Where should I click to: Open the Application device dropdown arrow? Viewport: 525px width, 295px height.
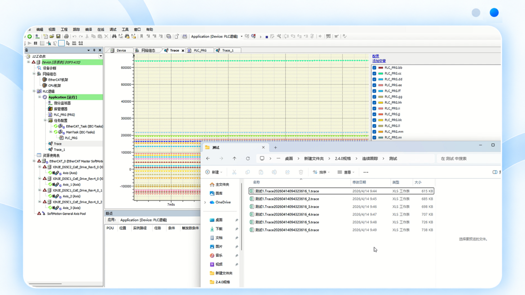click(x=242, y=37)
